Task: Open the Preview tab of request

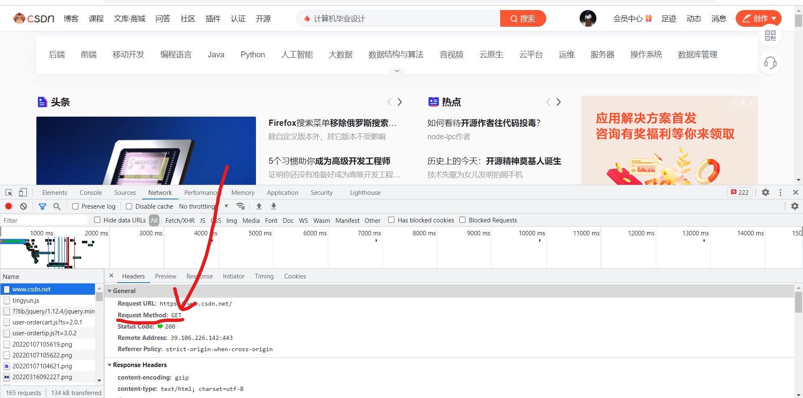Action: (166, 276)
